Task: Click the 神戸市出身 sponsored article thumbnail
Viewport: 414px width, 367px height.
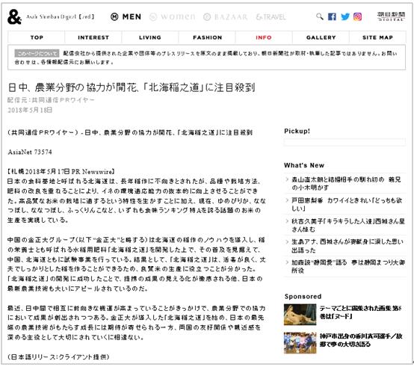Action: [x=300, y=343]
